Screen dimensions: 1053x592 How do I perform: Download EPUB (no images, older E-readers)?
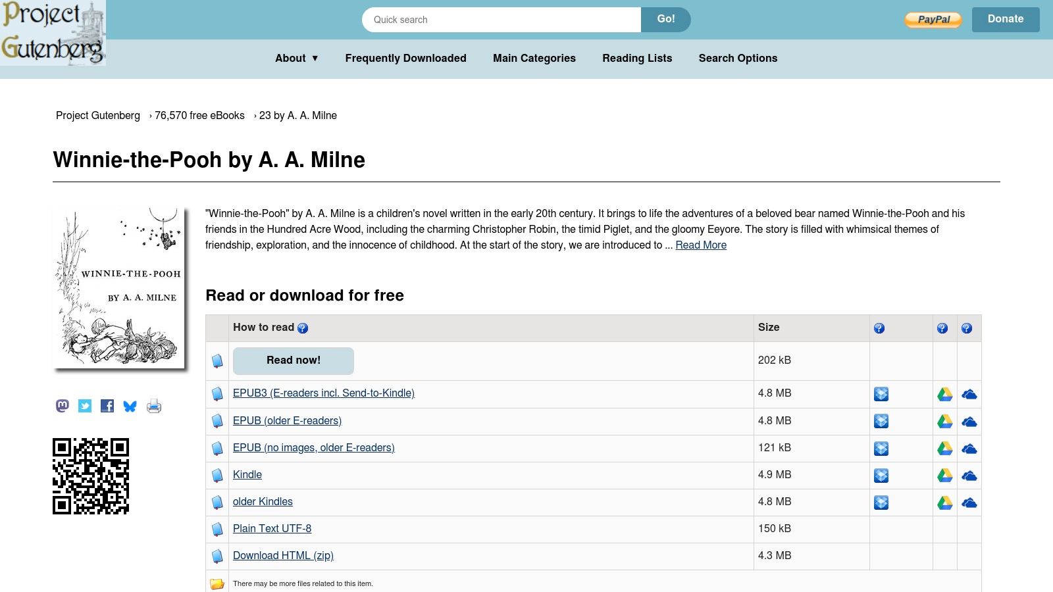coord(314,448)
